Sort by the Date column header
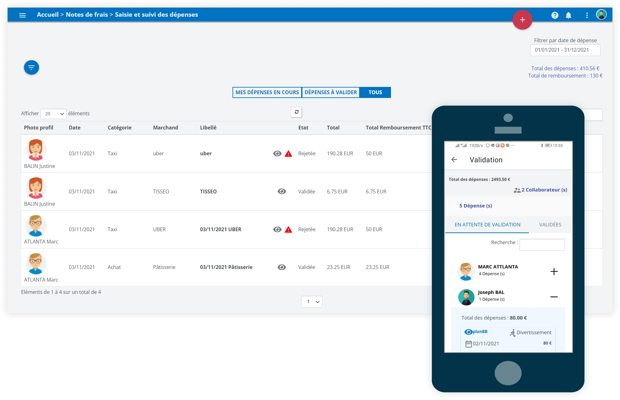 click(x=75, y=128)
